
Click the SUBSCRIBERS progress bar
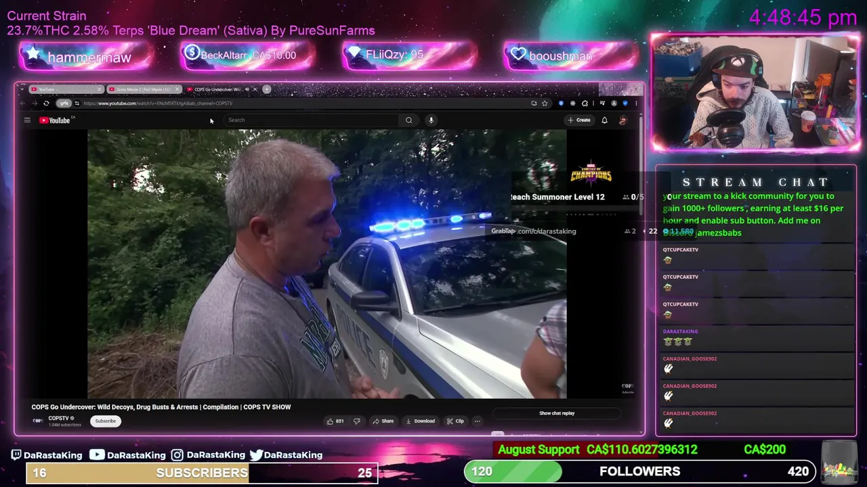pos(202,473)
